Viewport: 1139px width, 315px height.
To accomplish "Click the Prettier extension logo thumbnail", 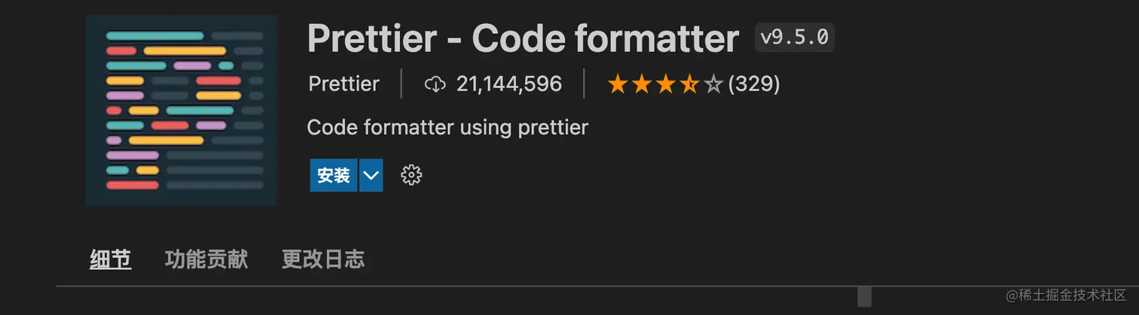I will 182,110.
